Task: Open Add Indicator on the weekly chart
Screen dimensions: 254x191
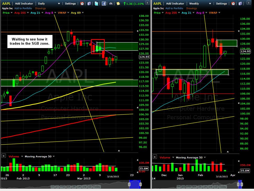Action: 175,4
